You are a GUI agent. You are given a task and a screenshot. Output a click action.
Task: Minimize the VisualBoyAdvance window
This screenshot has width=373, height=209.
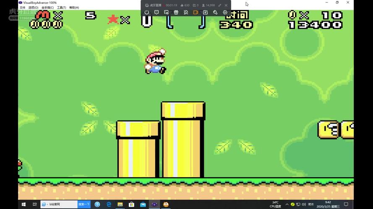tap(326, 3)
